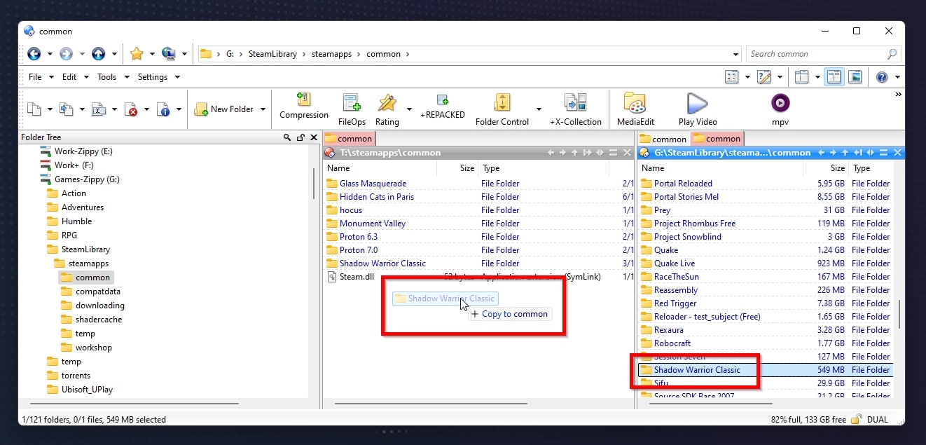The image size is (926, 445).
Task: Toggle the dual file display button
Action: 834,77
